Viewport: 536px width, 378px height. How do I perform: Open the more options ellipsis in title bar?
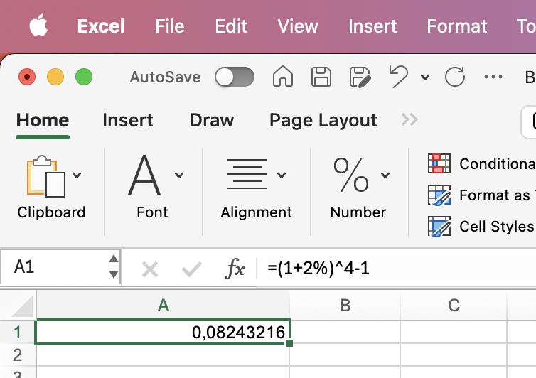pos(493,77)
